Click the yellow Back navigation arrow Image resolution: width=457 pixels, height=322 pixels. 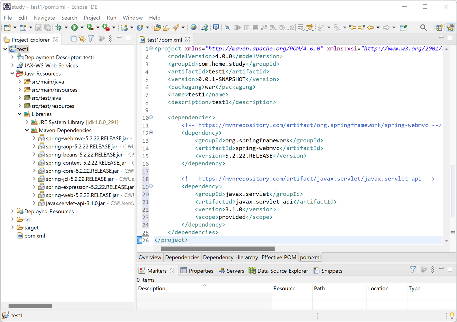click(370, 28)
